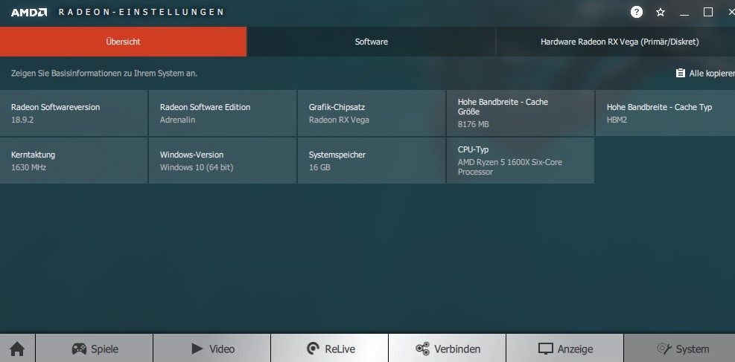
Task: Switch to Hardware Radeon RX Vega tab
Action: coord(615,42)
